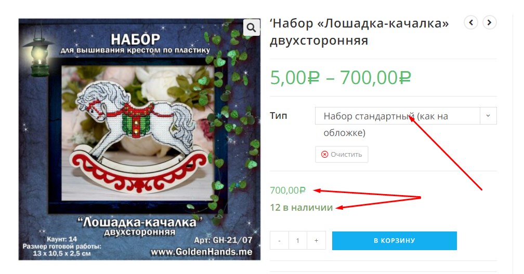
Task: Decrease quantity with the minus button
Action: tap(279, 241)
